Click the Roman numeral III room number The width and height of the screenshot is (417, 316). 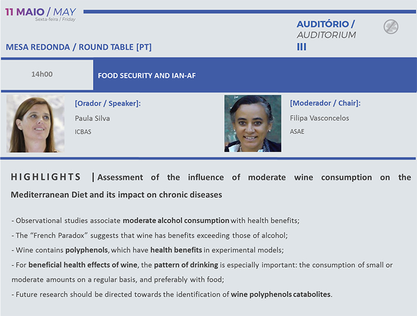click(301, 47)
